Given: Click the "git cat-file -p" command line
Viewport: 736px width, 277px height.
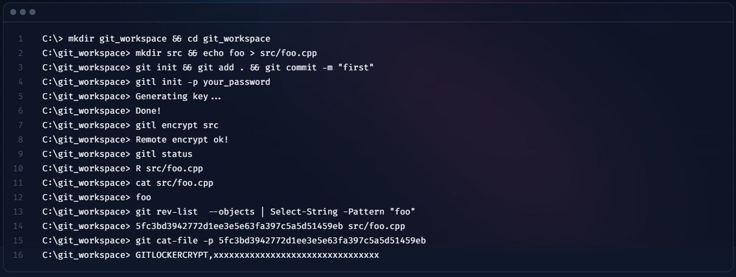Looking at the screenshot, I should coord(281,241).
